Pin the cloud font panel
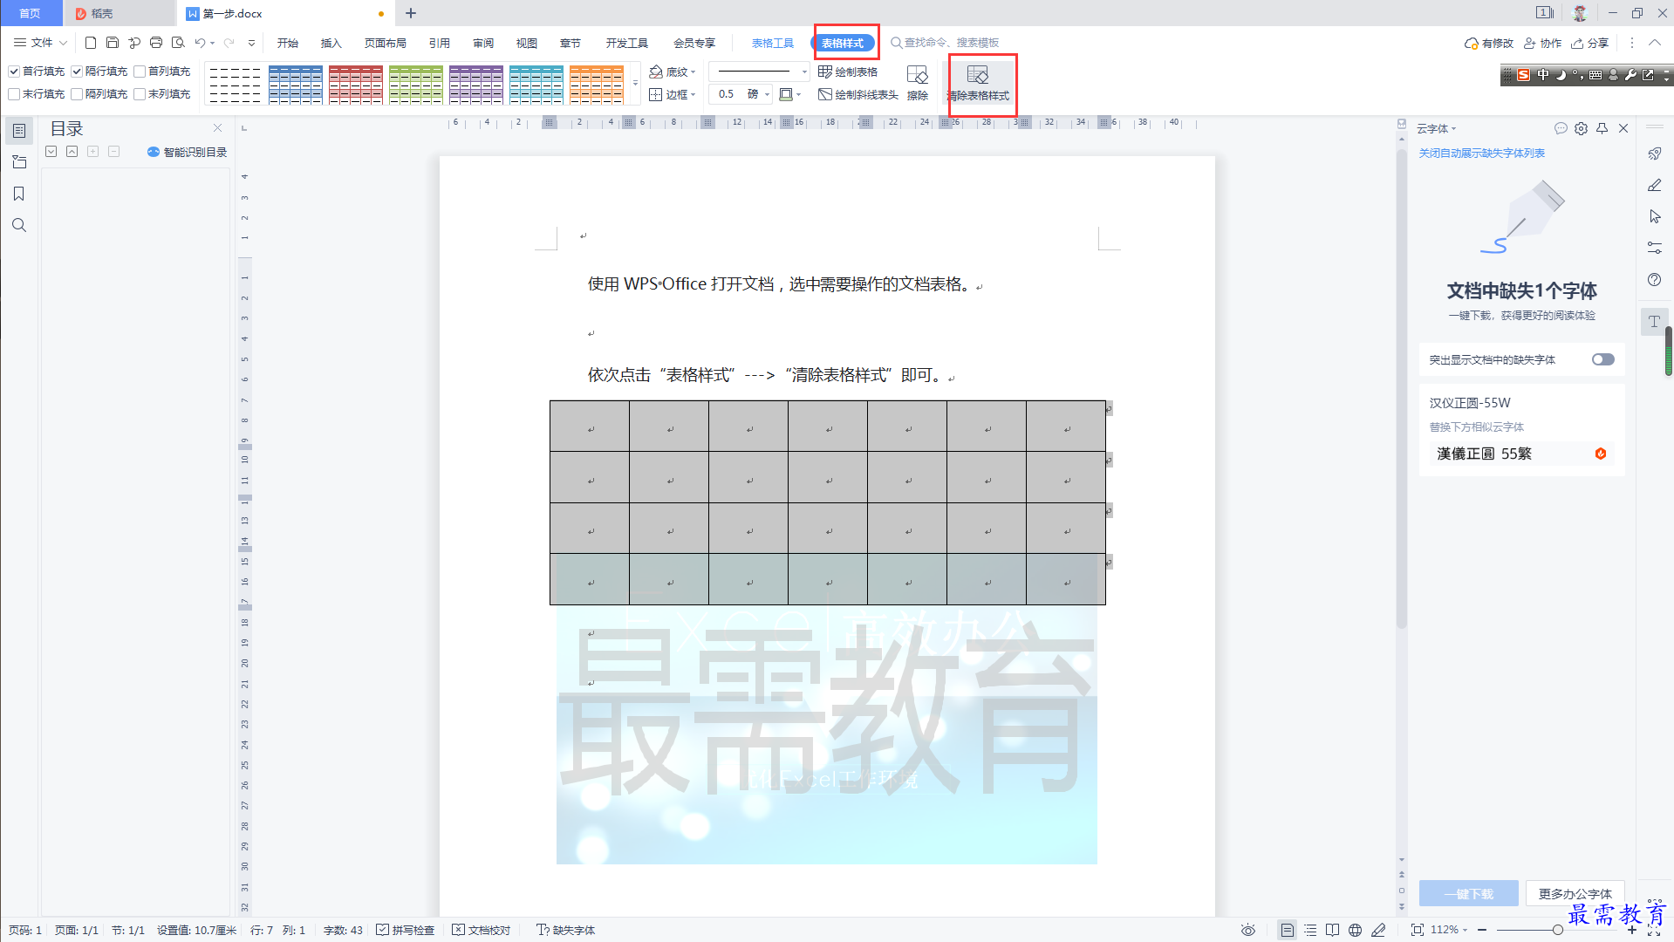Image resolution: width=1674 pixels, height=942 pixels. click(1602, 128)
